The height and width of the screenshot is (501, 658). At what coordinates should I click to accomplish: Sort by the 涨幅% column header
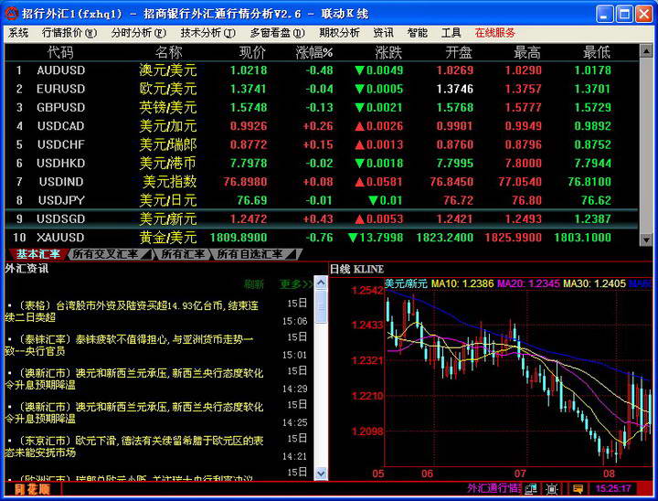point(313,52)
